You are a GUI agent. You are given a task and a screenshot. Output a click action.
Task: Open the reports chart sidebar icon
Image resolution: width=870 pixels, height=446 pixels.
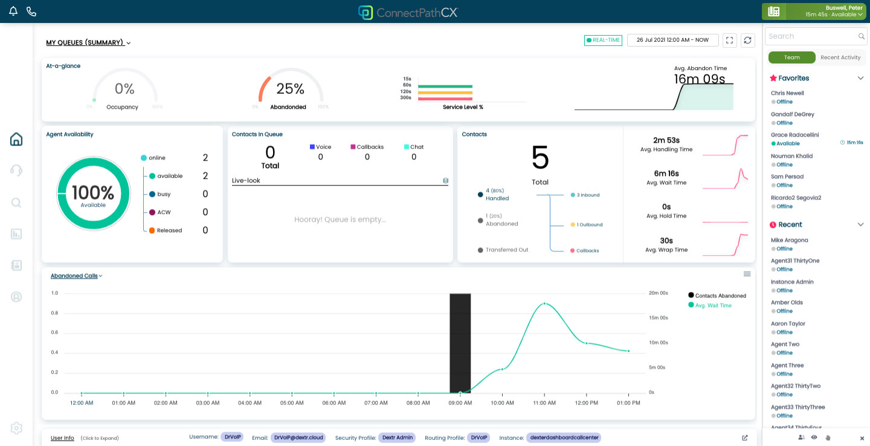coord(16,234)
